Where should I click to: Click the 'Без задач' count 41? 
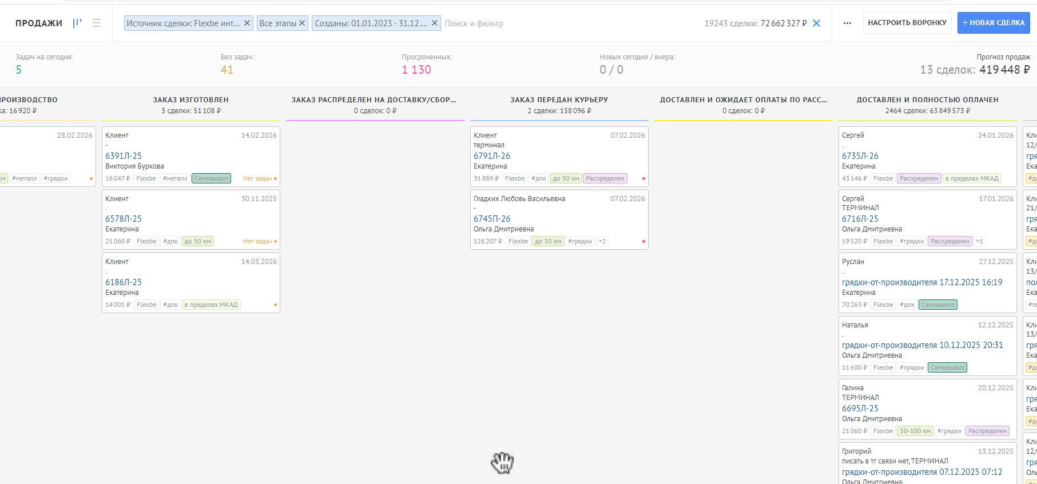(227, 70)
